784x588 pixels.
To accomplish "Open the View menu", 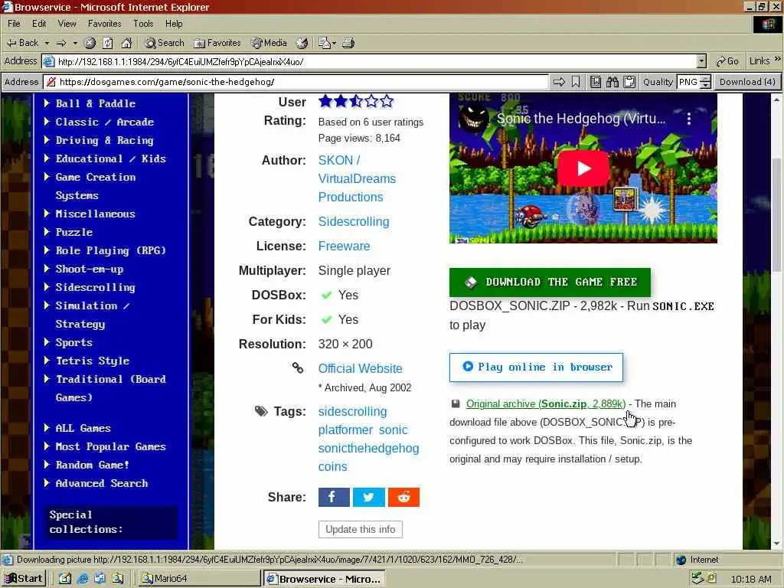I will coord(67,24).
